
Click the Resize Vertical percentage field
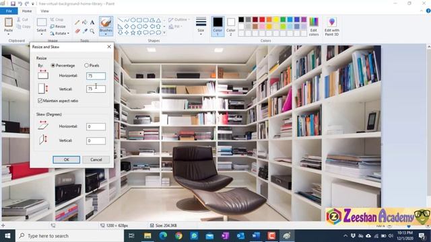(x=96, y=89)
